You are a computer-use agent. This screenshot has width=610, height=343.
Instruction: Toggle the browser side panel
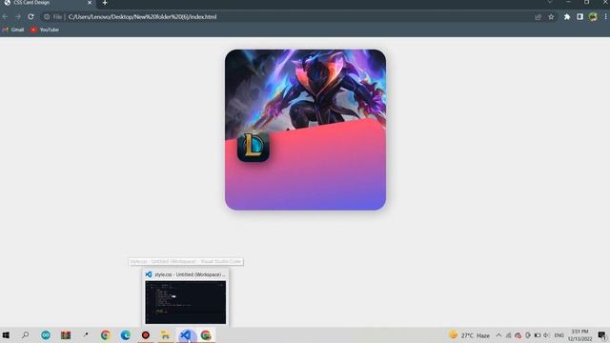tap(580, 17)
